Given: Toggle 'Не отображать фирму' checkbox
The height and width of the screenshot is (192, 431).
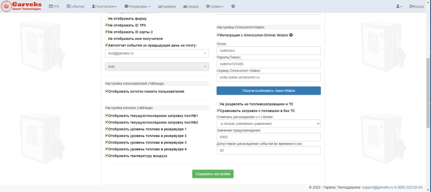Looking at the screenshot, I should [x=107, y=18].
